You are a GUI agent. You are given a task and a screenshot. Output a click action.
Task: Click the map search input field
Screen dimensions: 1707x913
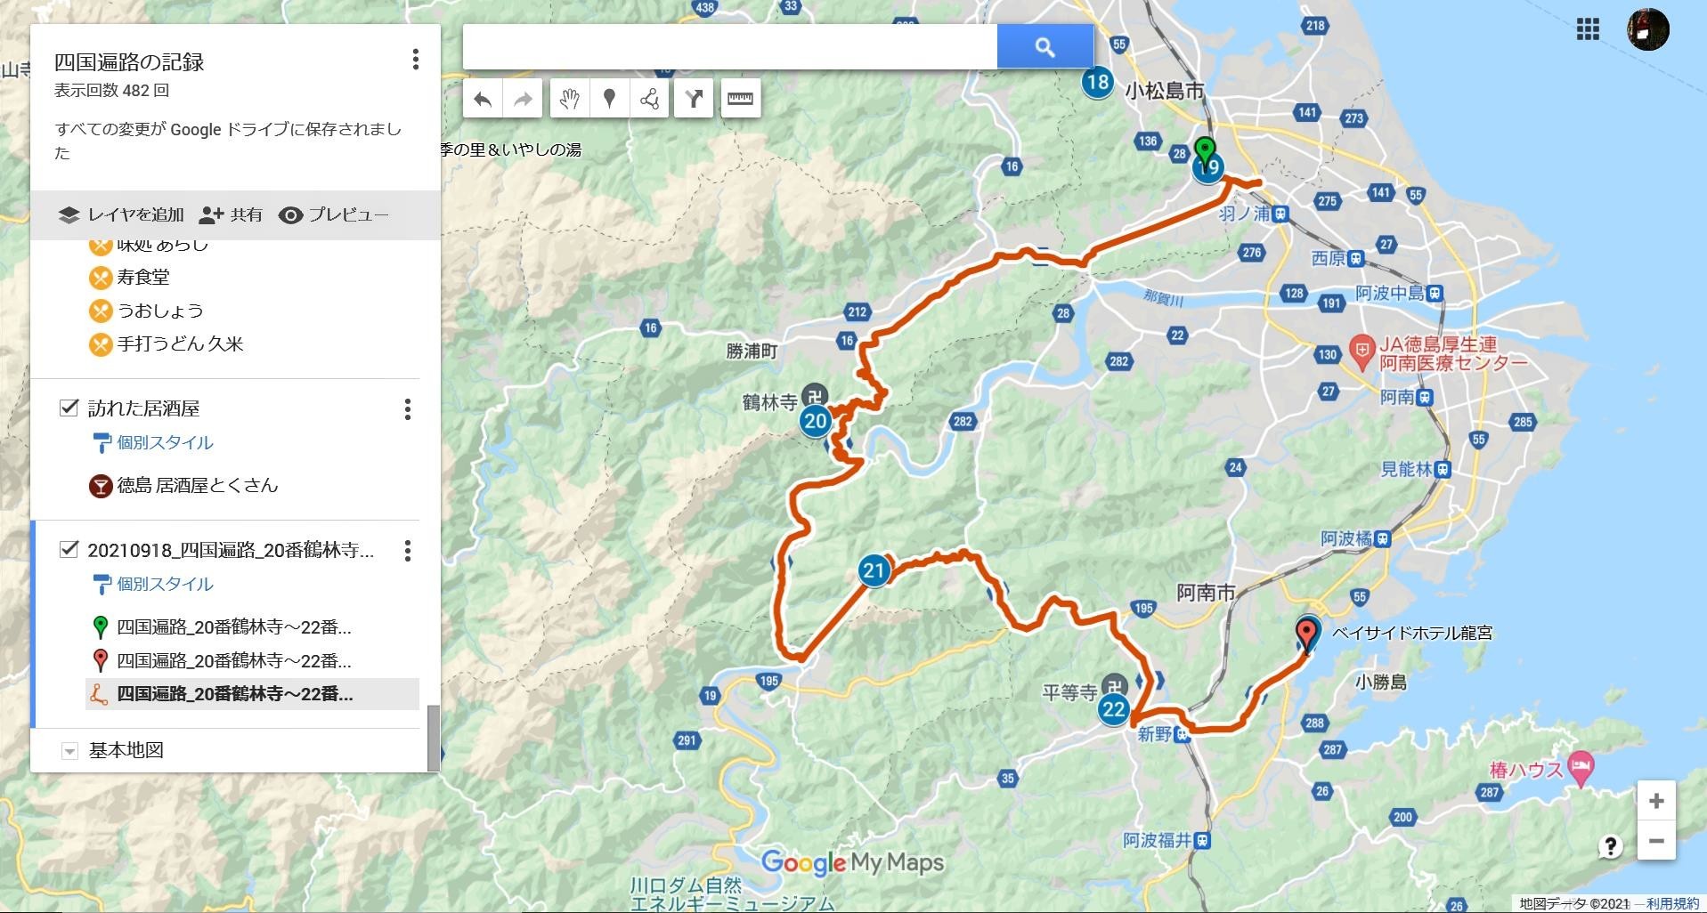(730, 47)
